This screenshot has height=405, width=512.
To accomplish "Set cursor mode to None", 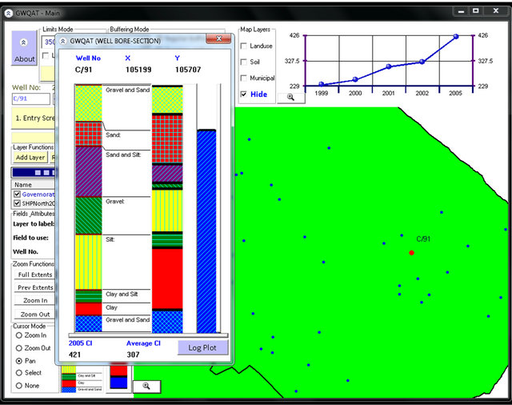I will (18, 386).
